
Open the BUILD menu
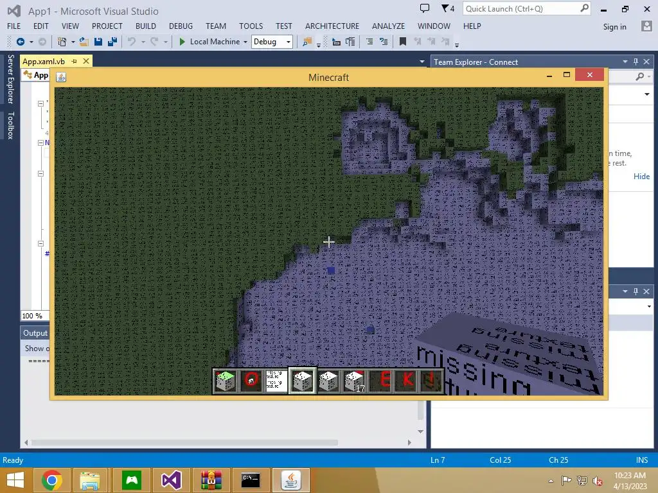coord(146,26)
